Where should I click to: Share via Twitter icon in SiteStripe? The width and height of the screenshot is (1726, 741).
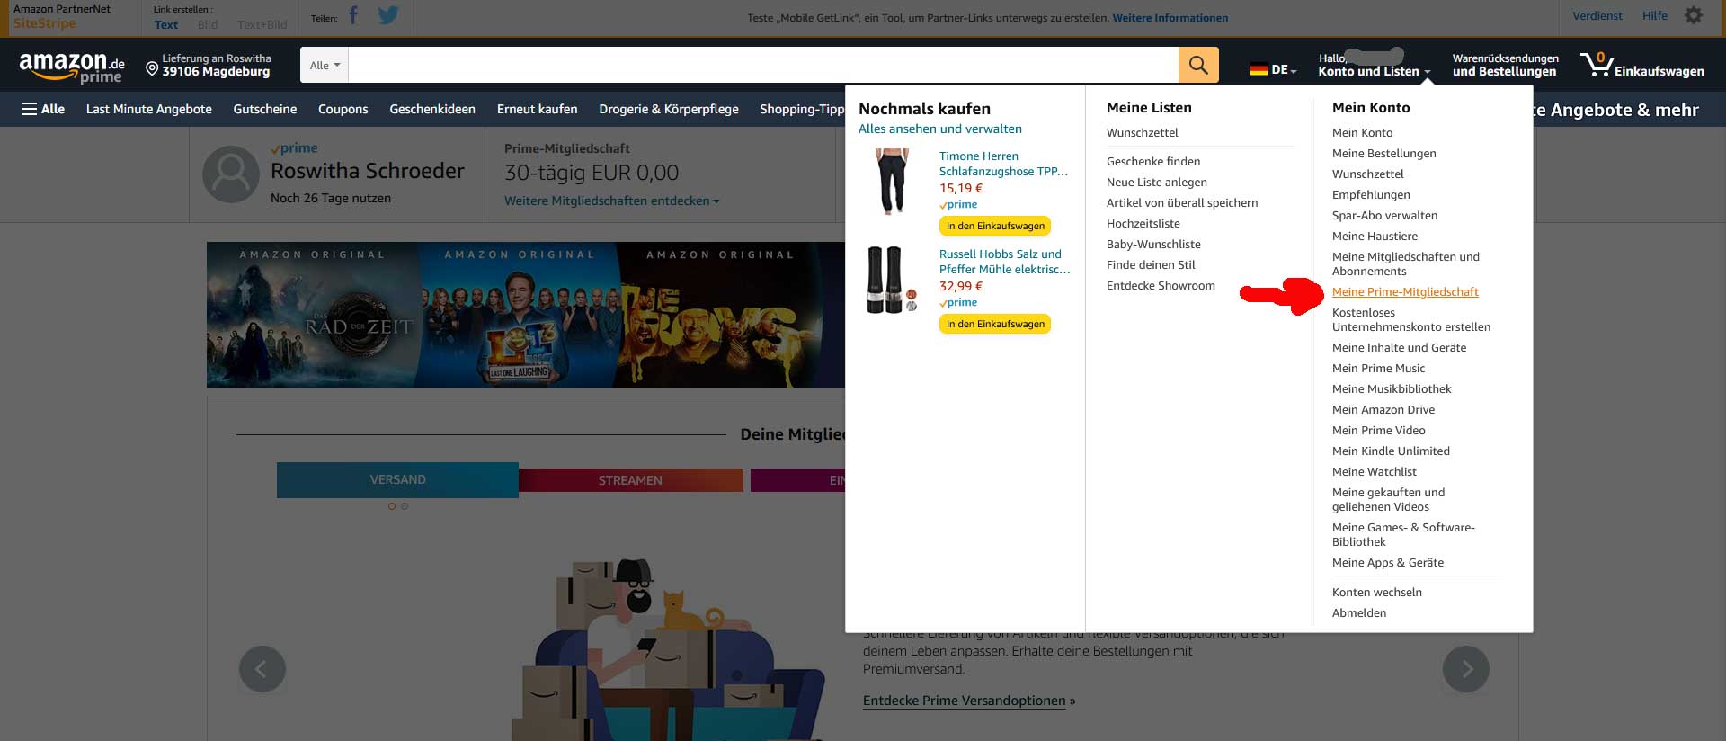click(388, 15)
